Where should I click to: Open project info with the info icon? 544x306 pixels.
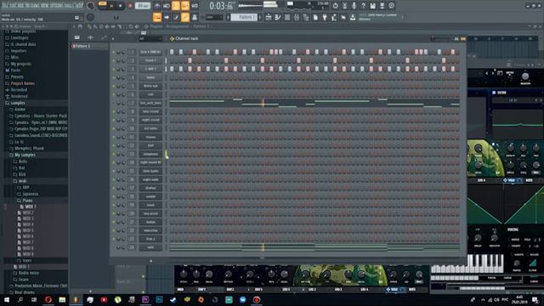[391, 6]
